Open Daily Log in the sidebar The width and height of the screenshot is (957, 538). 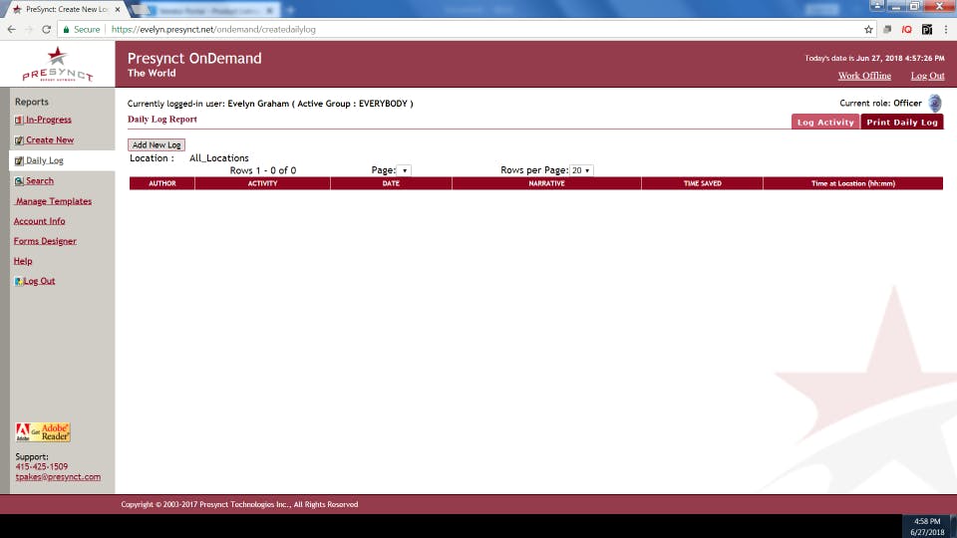45,160
